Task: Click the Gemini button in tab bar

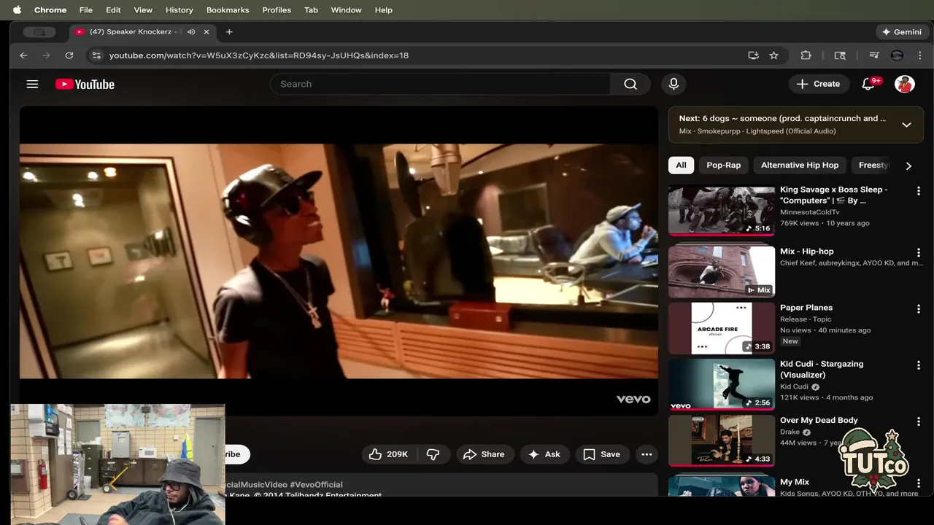Action: pyautogui.click(x=902, y=32)
